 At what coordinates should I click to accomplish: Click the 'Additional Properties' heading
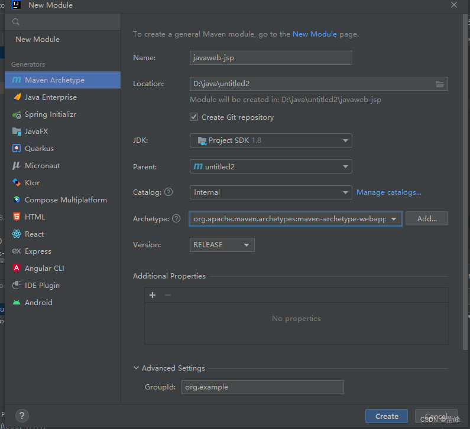point(169,276)
